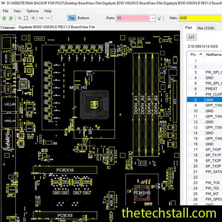The width and height of the screenshot is (222, 222).
Task: Click the CPU socket center pins
Action: coord(94,105)
